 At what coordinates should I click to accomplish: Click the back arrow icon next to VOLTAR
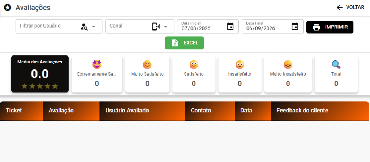(340, 8)
